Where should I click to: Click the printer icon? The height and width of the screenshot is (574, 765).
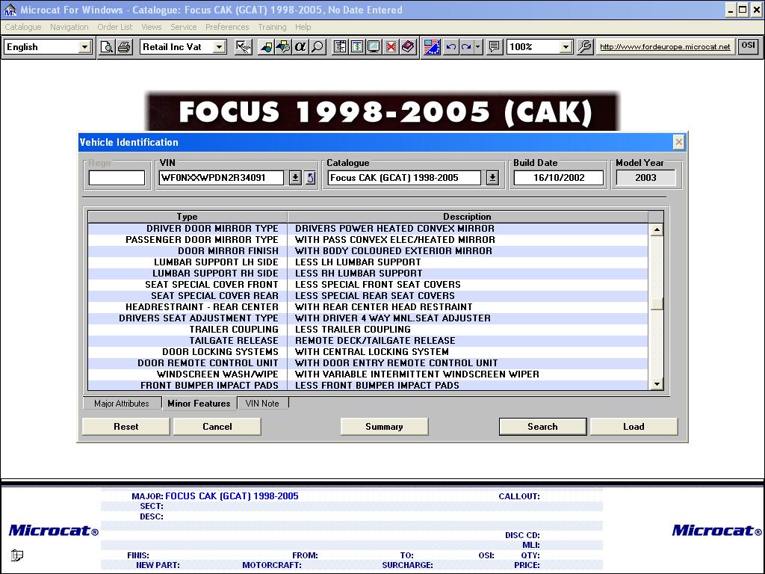coord(124,47)
